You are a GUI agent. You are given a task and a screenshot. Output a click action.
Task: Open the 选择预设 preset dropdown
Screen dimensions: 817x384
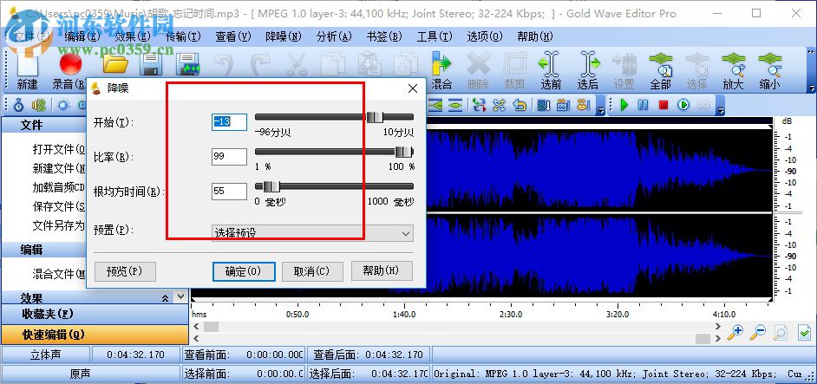click(x=312, y=233)
